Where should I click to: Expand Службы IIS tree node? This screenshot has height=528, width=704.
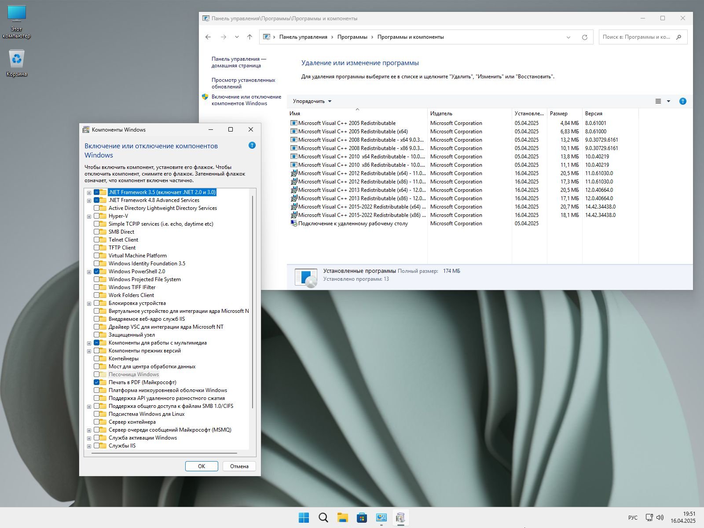pos(89,446)
